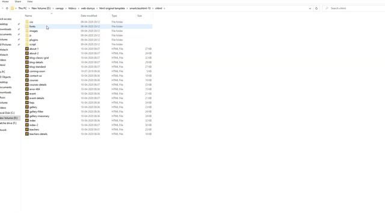Image resolution: width=385 pixels, height=216 pixels.
Task: Click html-original-template in address breadcrumb
Action: point(112,8)
